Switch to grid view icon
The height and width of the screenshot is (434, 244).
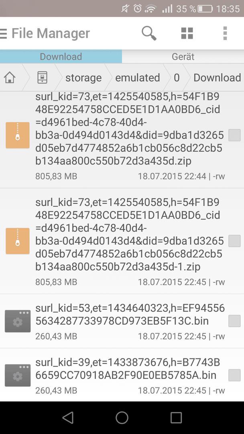coord(187,33)
